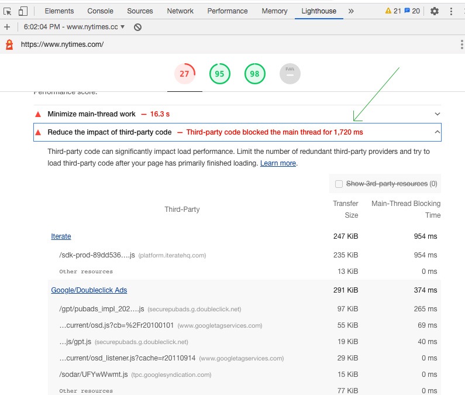Switch to the Elements tab

(x=59, y=11)
